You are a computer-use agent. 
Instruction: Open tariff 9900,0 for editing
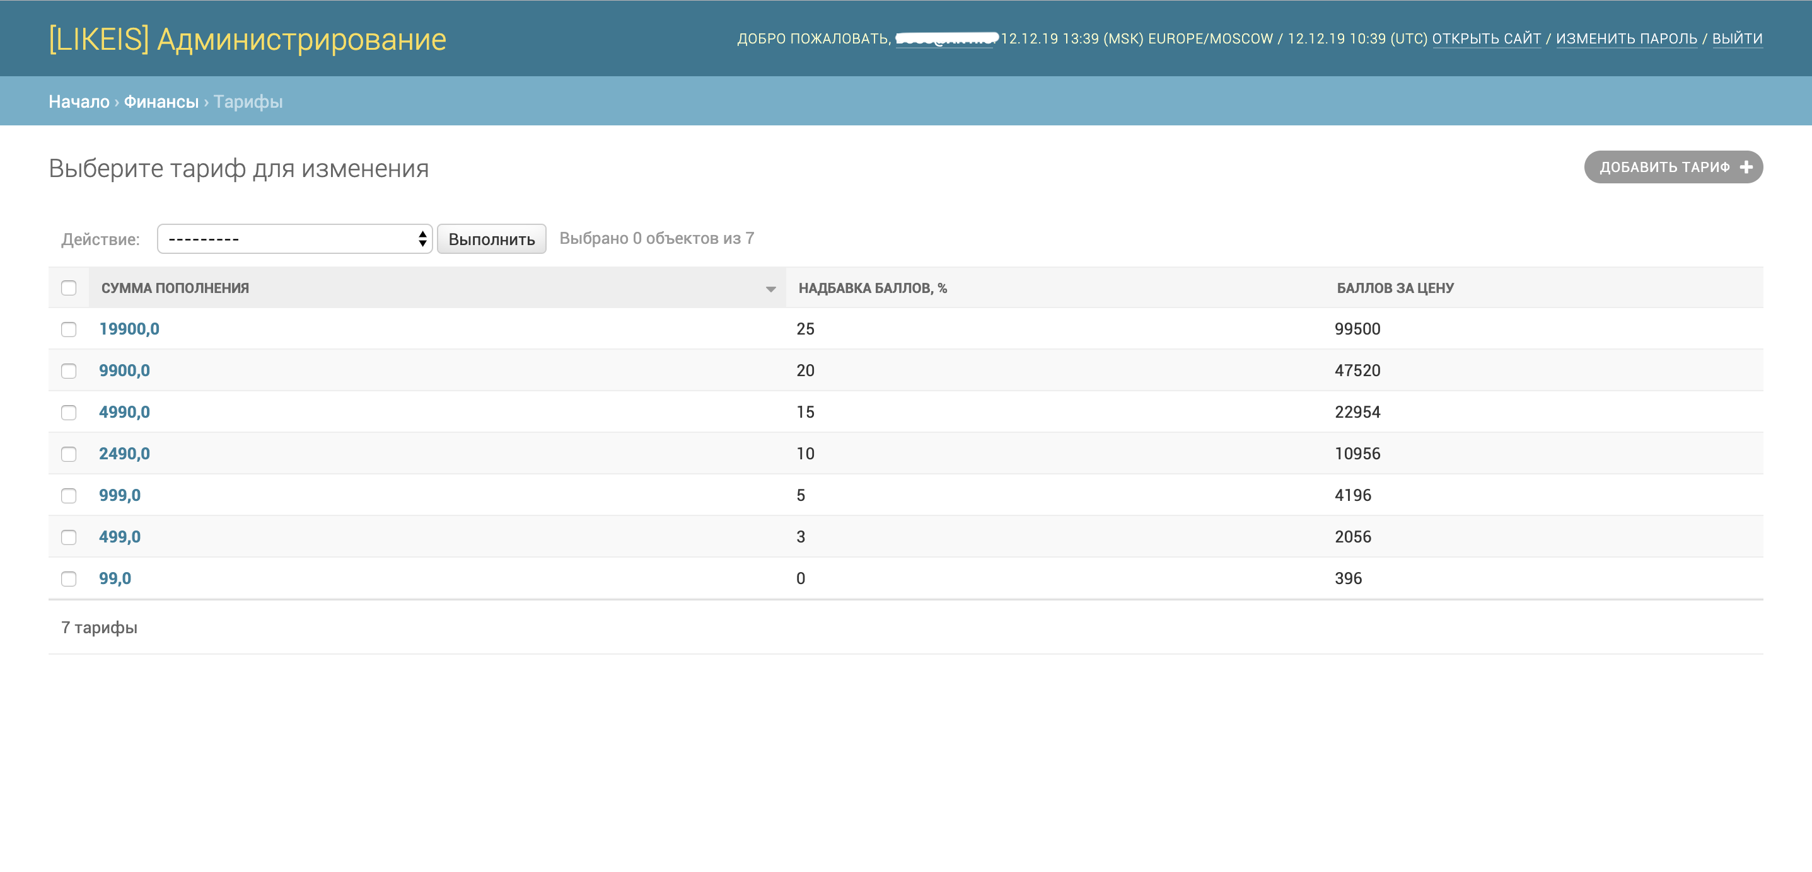pos(124,370)
